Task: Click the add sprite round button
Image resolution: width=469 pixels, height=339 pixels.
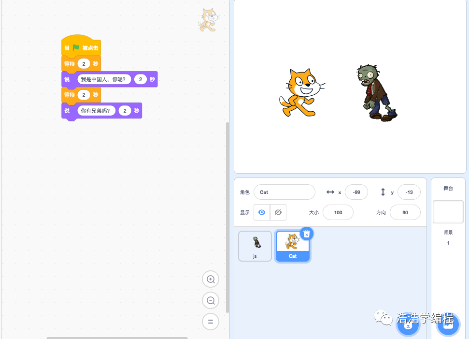Action: coord(408,325)
